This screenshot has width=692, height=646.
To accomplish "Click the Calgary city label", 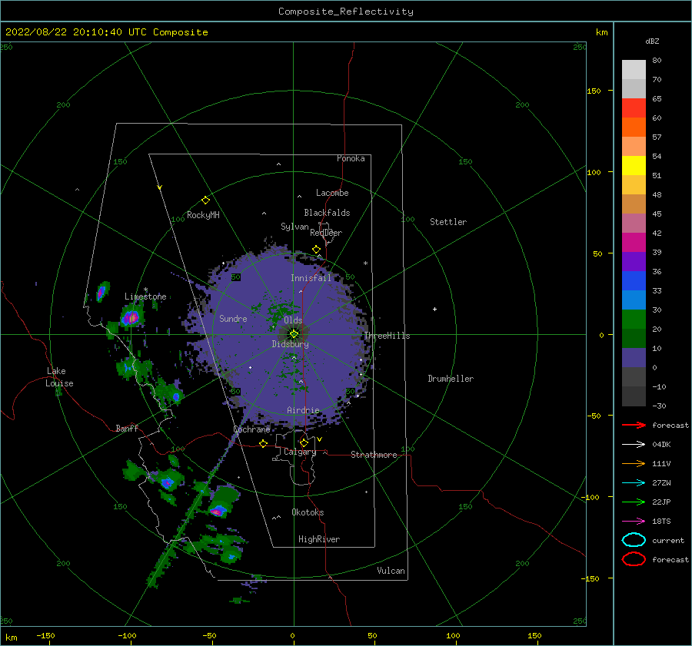I will click(300, 452).
